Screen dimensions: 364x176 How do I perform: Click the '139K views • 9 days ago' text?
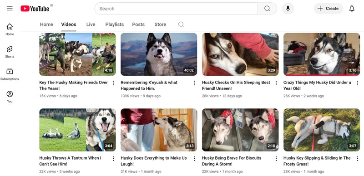tap(141, 96)
